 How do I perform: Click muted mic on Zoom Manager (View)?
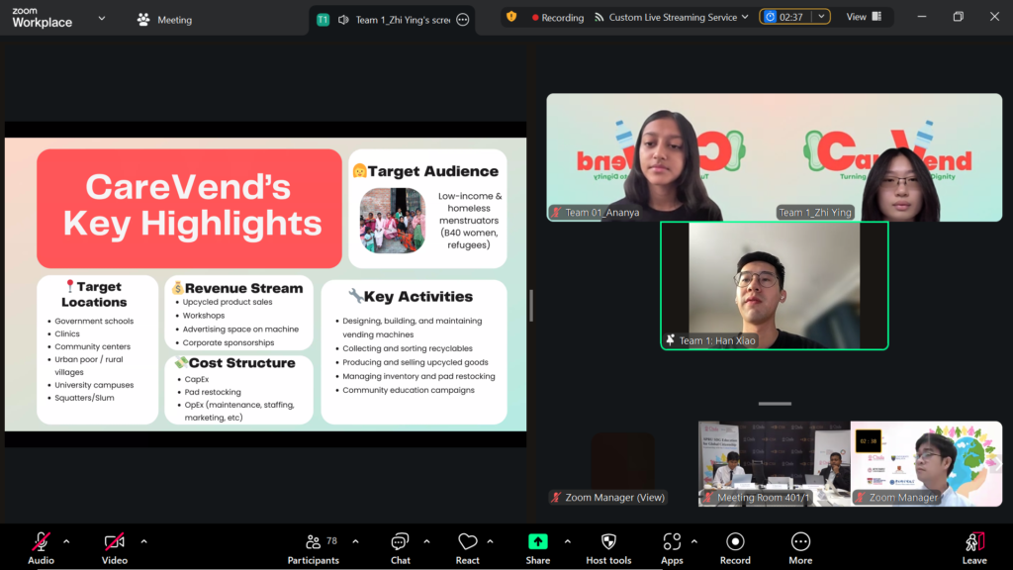click(x=556, y=497)
